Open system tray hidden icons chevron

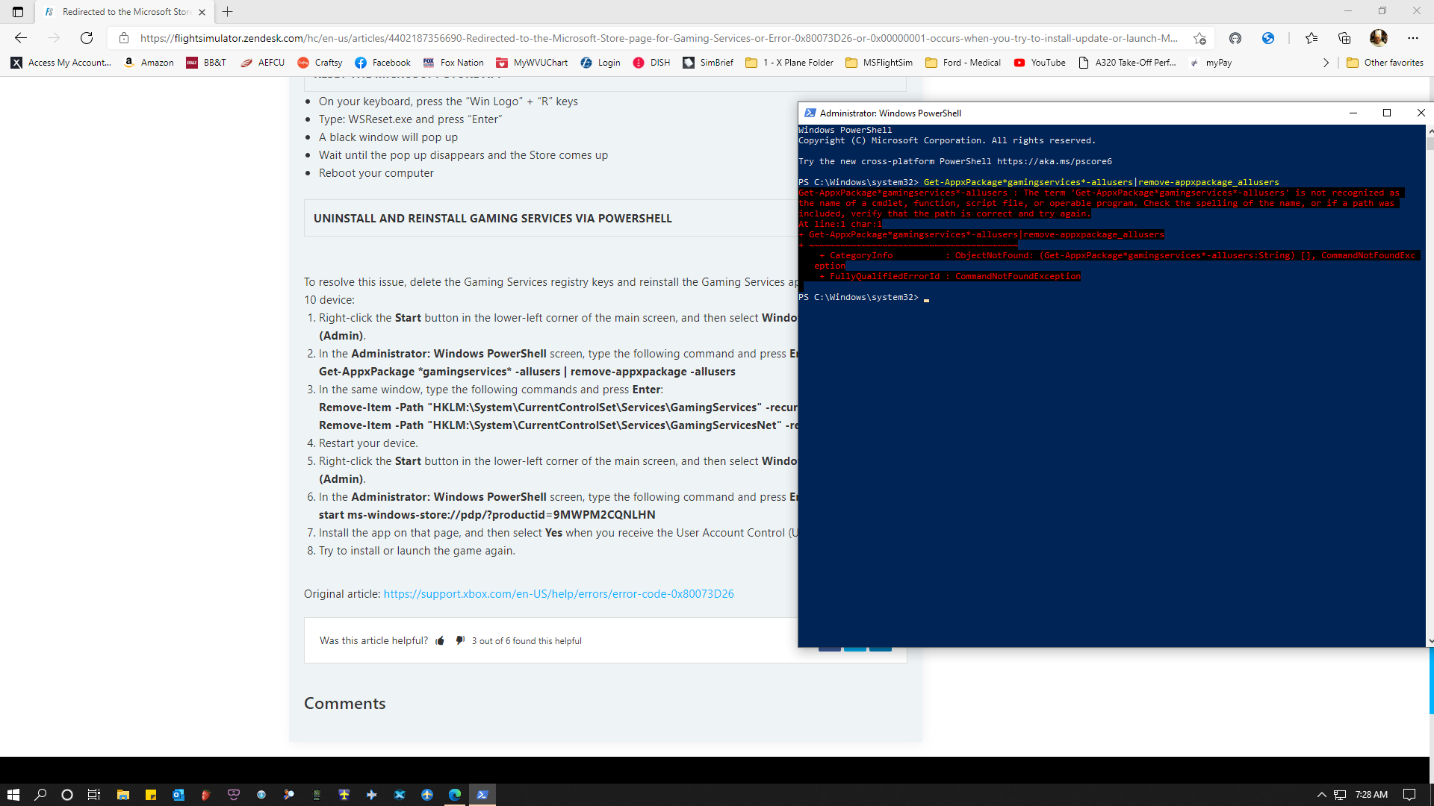click(x=1321, y=795)
